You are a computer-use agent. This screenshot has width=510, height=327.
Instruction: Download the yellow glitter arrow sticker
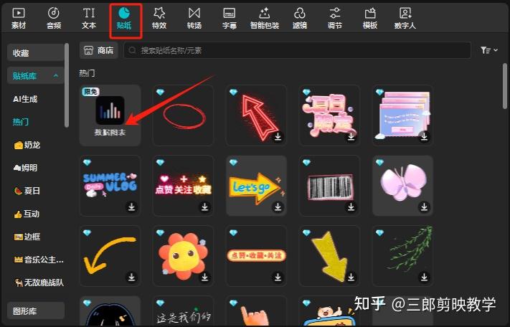tap(351, 277)
